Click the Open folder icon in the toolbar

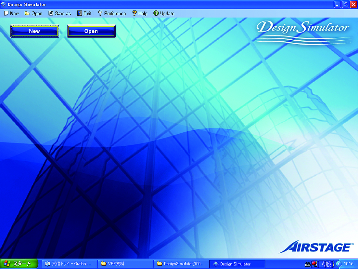(27, 13)
